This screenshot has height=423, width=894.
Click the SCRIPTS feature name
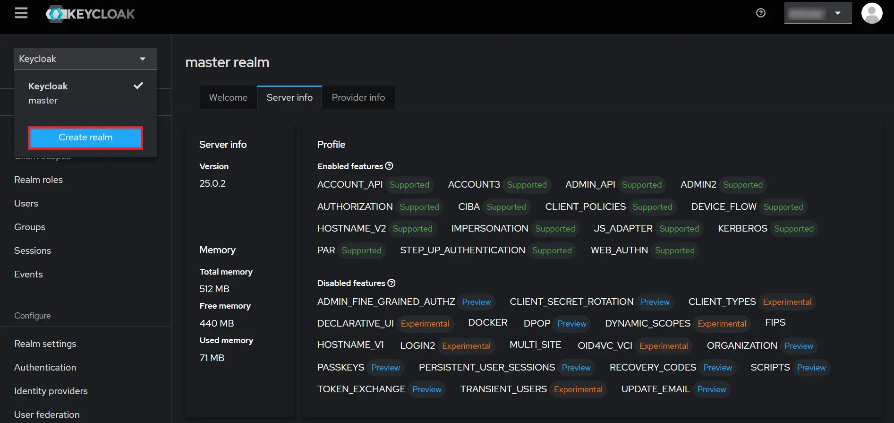(770, 367)
